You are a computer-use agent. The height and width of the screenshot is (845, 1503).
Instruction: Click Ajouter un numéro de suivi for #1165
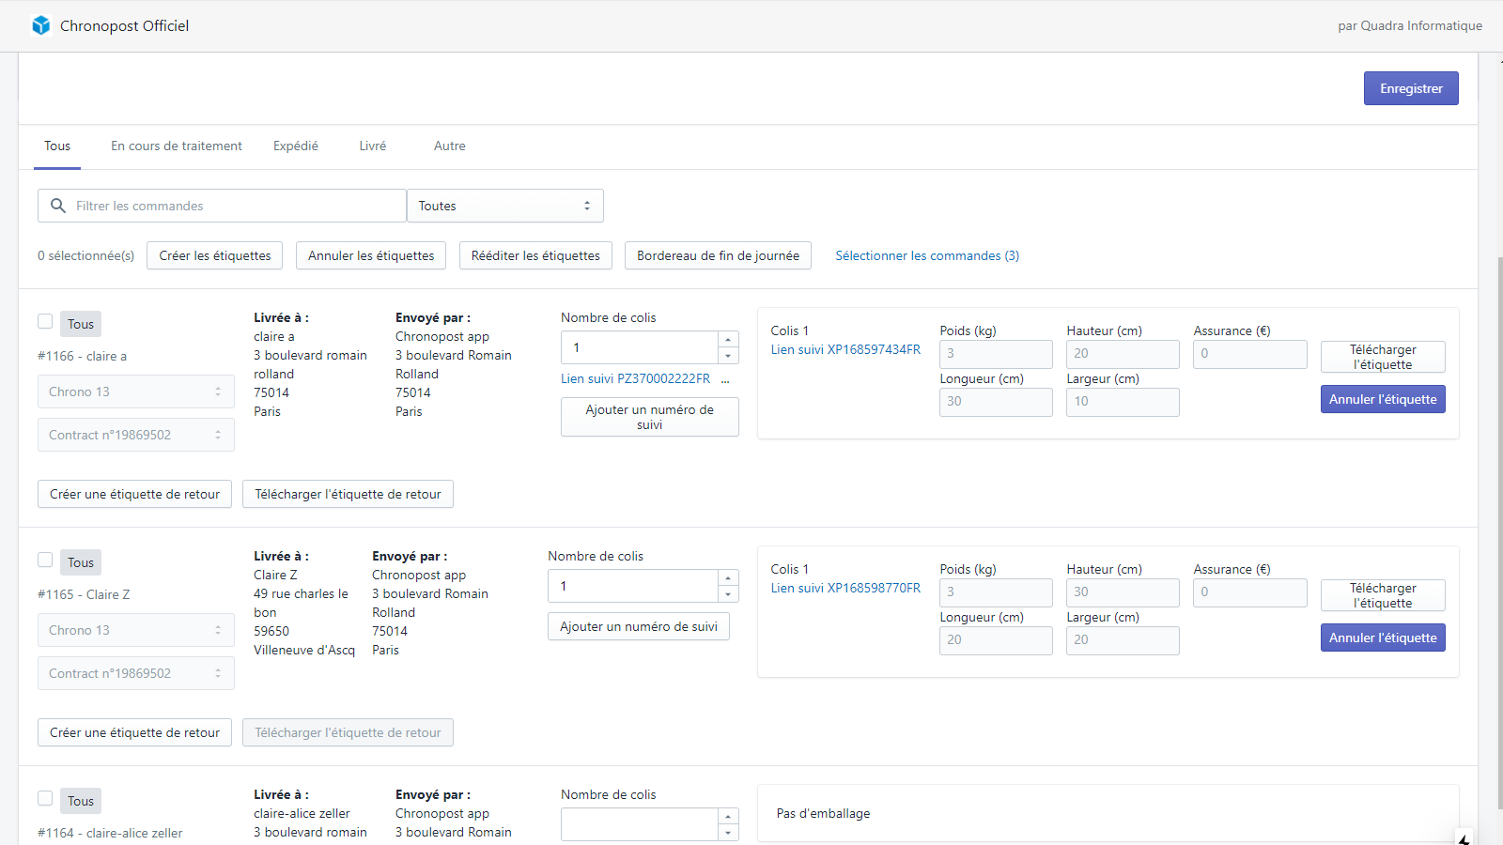(639, 626)
